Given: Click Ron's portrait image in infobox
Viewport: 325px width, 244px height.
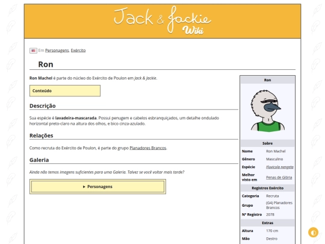Looking at the screenshot, I should tap(268, 111).
